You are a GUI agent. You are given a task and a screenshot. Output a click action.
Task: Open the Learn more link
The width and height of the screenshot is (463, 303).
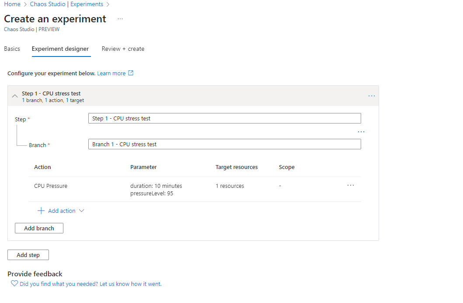pos(111,73)
